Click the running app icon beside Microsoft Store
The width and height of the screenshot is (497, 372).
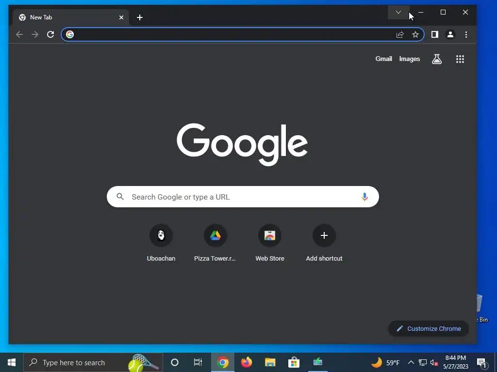(x=317, y=362)
